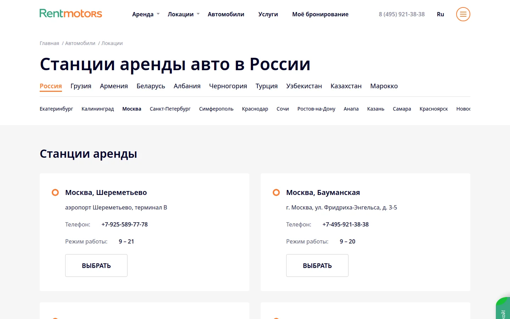
Task: Filter stations by Краснодар
Action: tap(255, 109)
